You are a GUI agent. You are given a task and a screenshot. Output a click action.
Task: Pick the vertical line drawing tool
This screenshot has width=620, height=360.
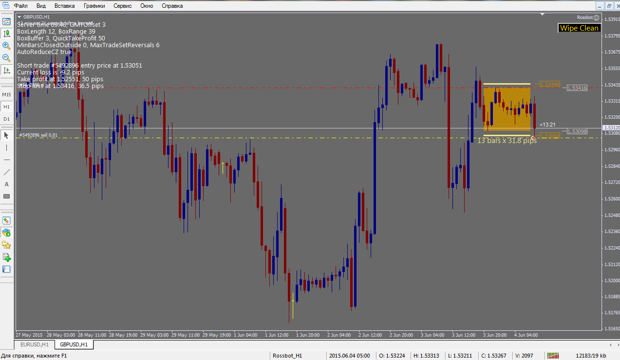coord(6,147)
